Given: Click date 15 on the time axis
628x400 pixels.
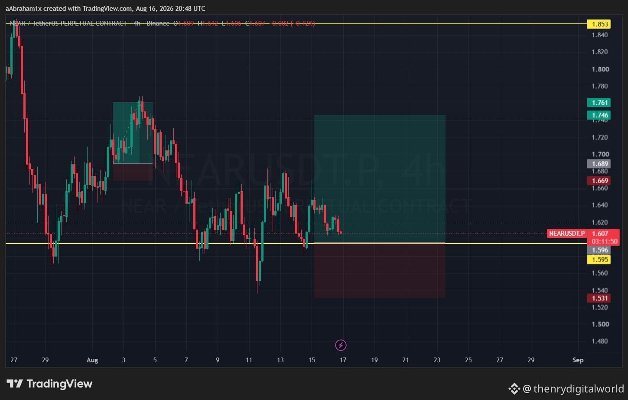Looking at the screenshot, I should click(x=312, y=360).
